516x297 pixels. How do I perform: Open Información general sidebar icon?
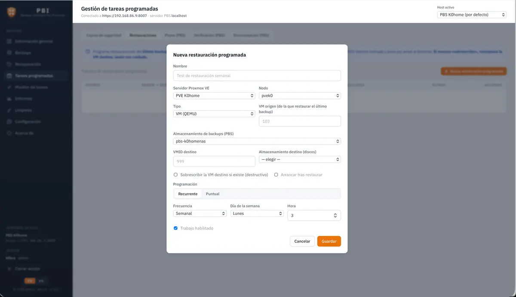(x=9, y=41)
